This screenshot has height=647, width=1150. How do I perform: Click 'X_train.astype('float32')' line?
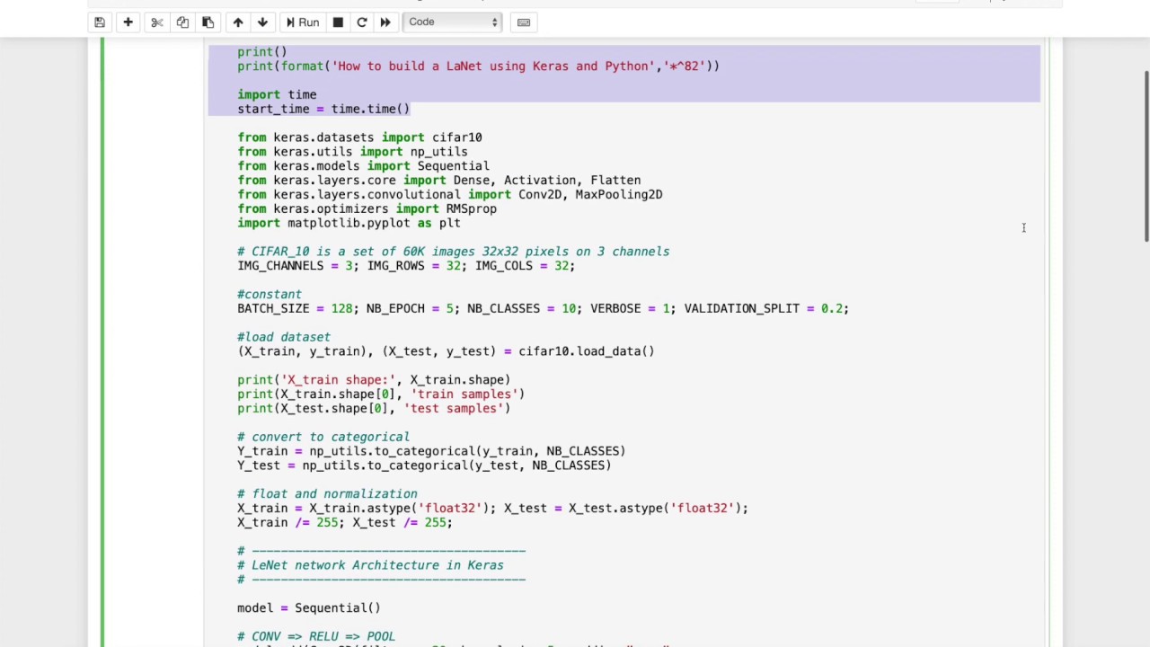pos(492,509)
